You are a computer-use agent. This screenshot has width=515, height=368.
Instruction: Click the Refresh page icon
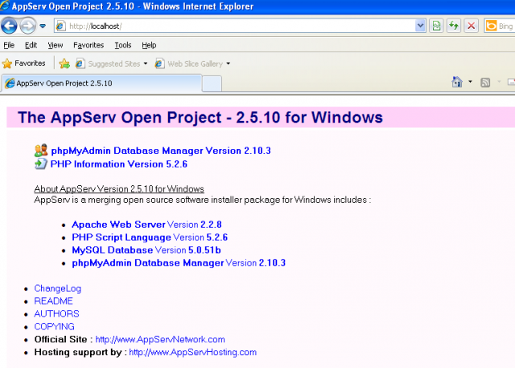pyautogui.click(x=454, y=26)
